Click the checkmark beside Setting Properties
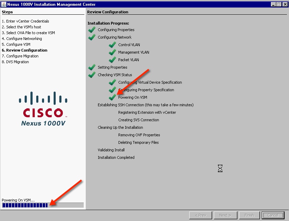Image resolution: width=289 pixels, height=221 pixels. click(x=92, y=67)
